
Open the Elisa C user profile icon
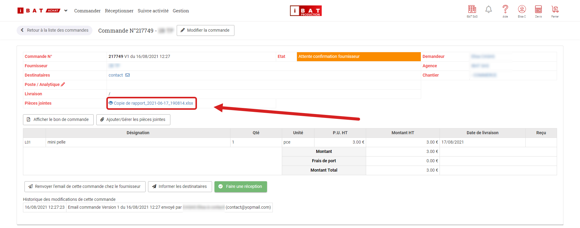[x=522, y=10]
